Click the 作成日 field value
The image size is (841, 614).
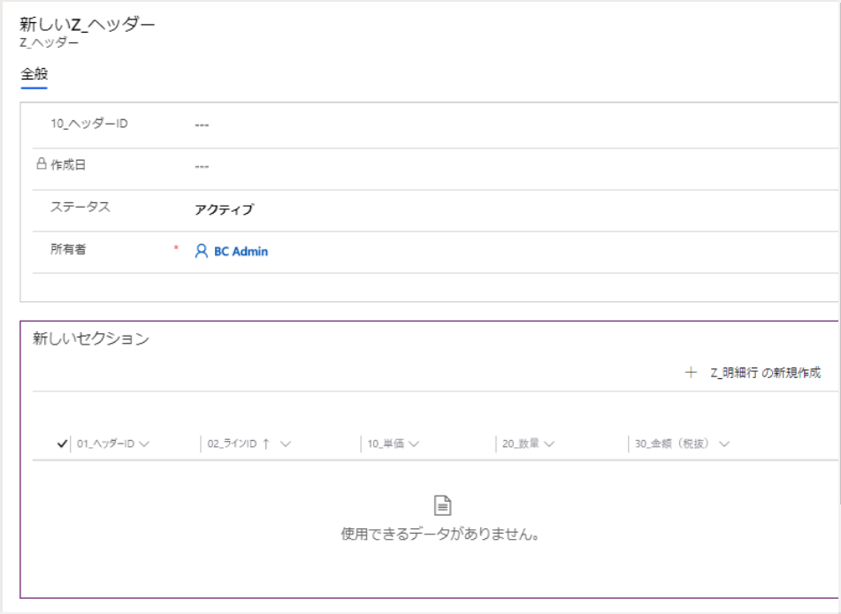(202, 167)
